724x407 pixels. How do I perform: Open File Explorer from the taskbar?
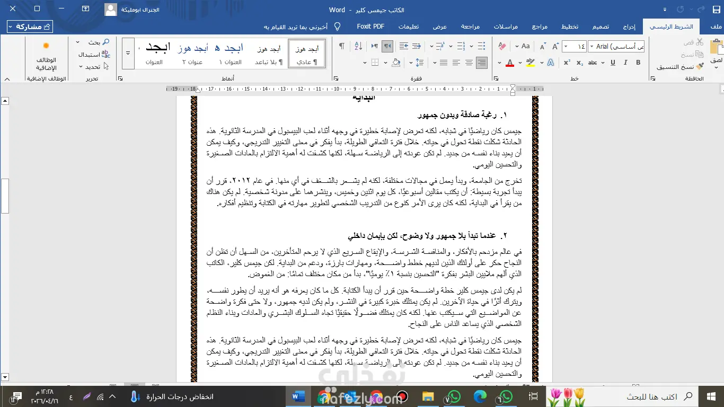(x=428, y=396)
